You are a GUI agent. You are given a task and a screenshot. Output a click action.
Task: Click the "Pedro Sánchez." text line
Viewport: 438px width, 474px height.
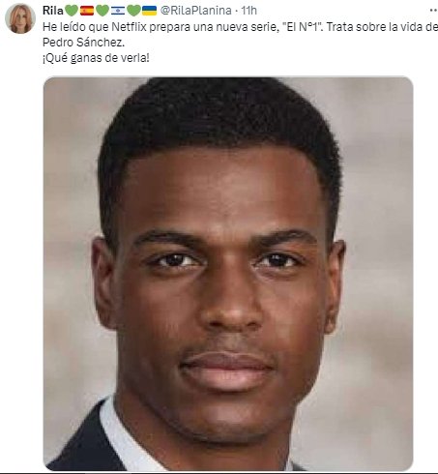[x=83, y=43]
